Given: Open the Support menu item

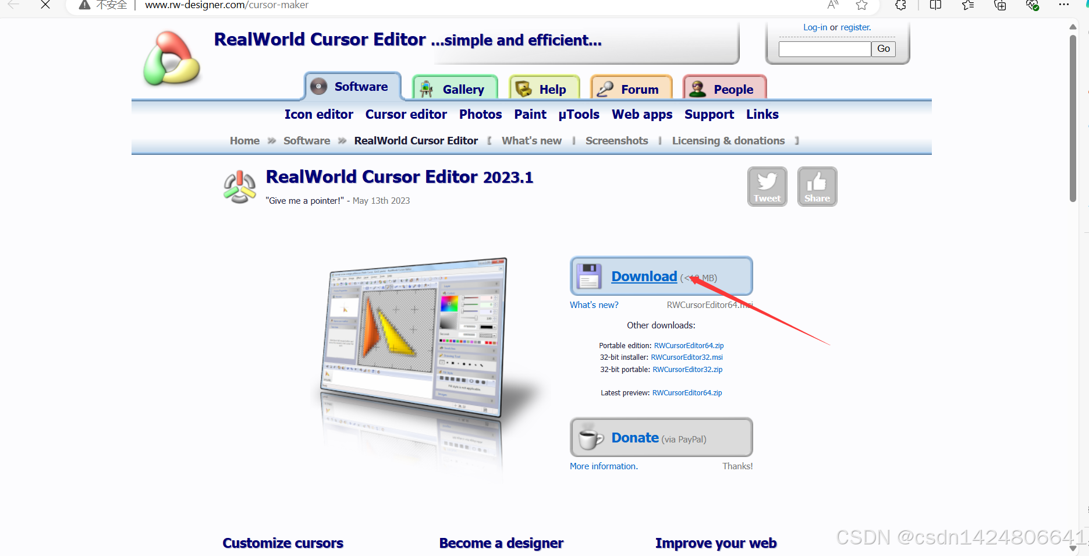Looking at the screenshot, I should click(x=709, y=115).
